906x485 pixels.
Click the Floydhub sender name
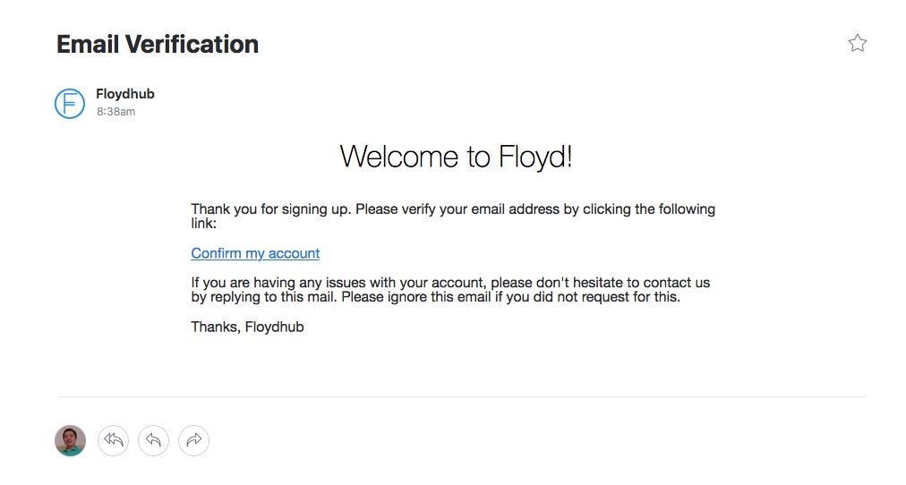tap(125, 94)
